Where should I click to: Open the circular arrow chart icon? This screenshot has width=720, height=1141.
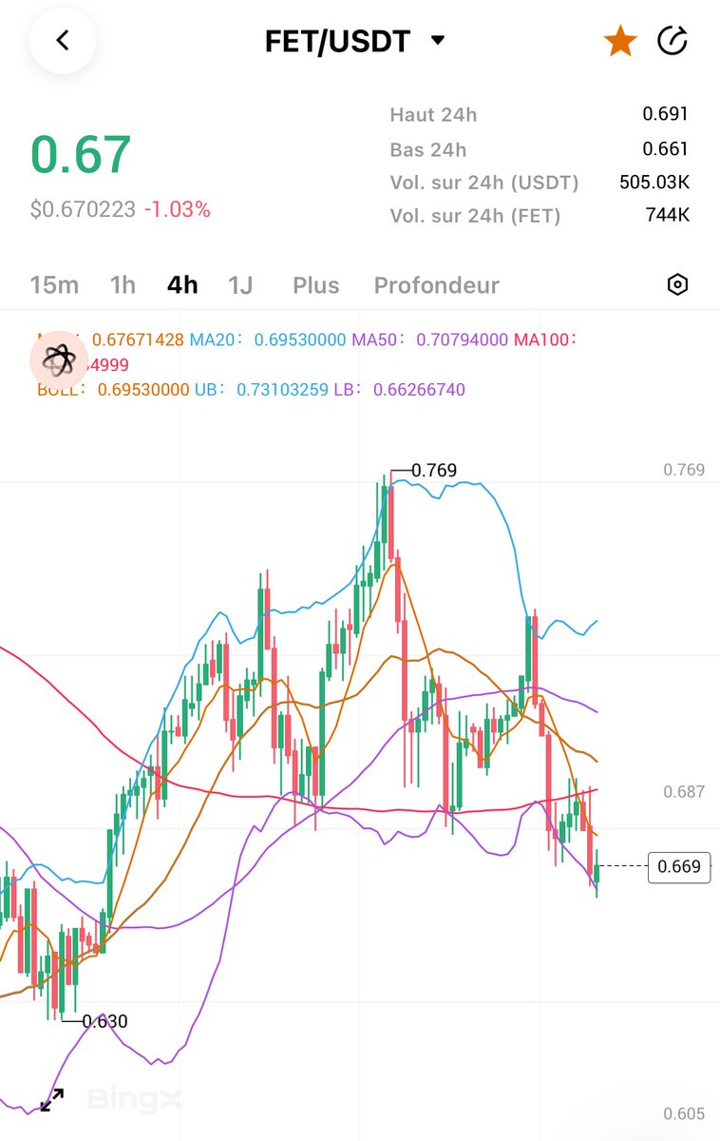click(x=673, y=41)
